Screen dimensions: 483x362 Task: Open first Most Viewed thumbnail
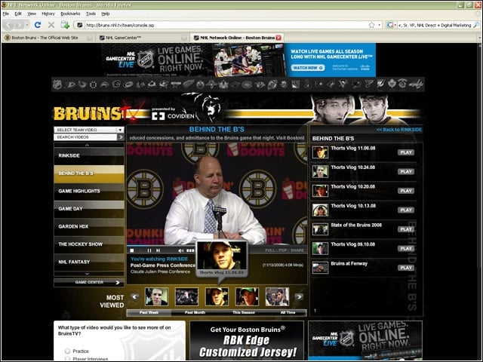[156, 296]
